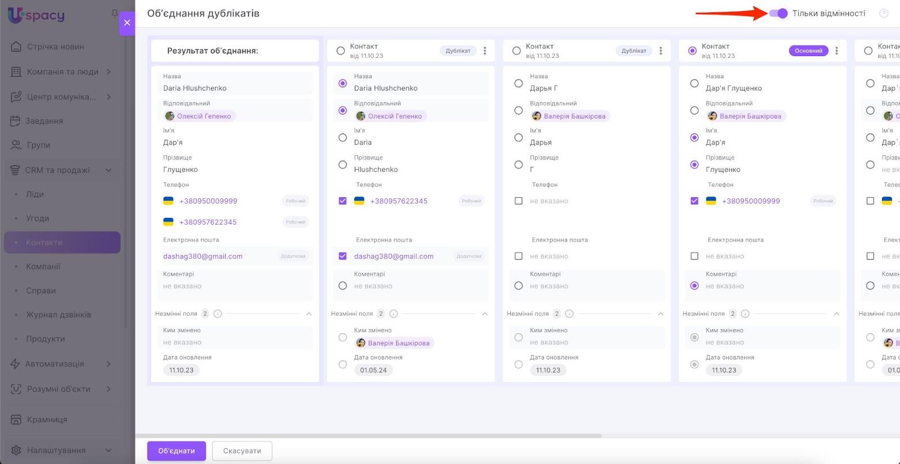The width and height of the screenshot is (900, 464).
Task: Click info icon beside result's Незмінні поля
Action: (x=218, y=313)
